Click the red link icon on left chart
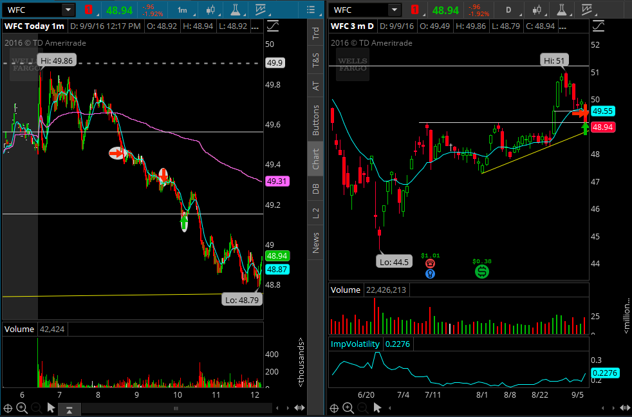The height and width of the screenshot is (417, 632). 88,10
